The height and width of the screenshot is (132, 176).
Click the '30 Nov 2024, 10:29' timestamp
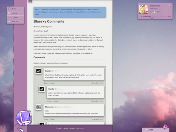tap(97, 83)
